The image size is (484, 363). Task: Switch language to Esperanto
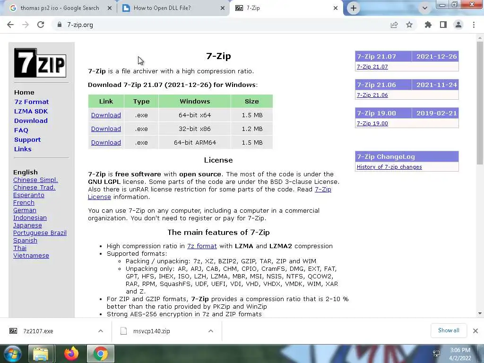(x=29, y=195)
